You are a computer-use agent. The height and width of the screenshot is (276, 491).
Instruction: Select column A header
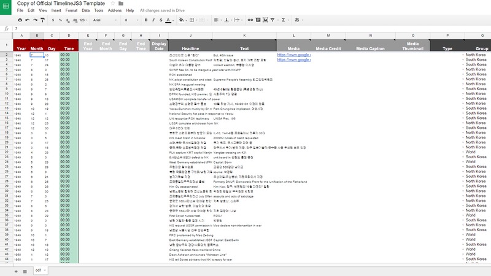(21, 36)
